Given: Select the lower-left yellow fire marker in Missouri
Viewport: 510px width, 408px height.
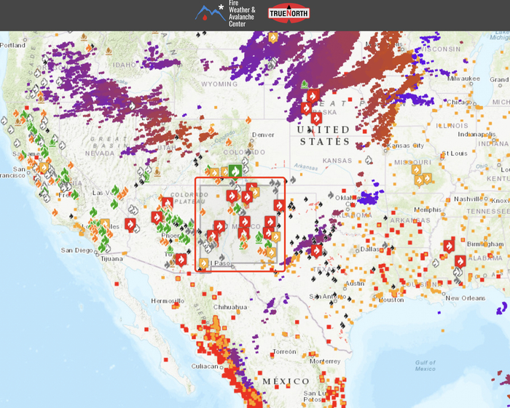Looking at the screenshot, I should pyautogui.click(x=419, y=180).
